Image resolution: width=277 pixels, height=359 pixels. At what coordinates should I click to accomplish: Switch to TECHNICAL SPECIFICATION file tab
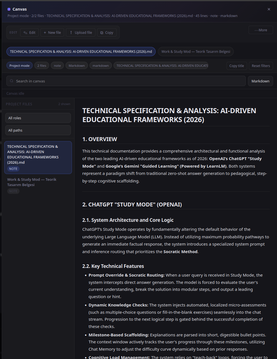tap(81, 51)
